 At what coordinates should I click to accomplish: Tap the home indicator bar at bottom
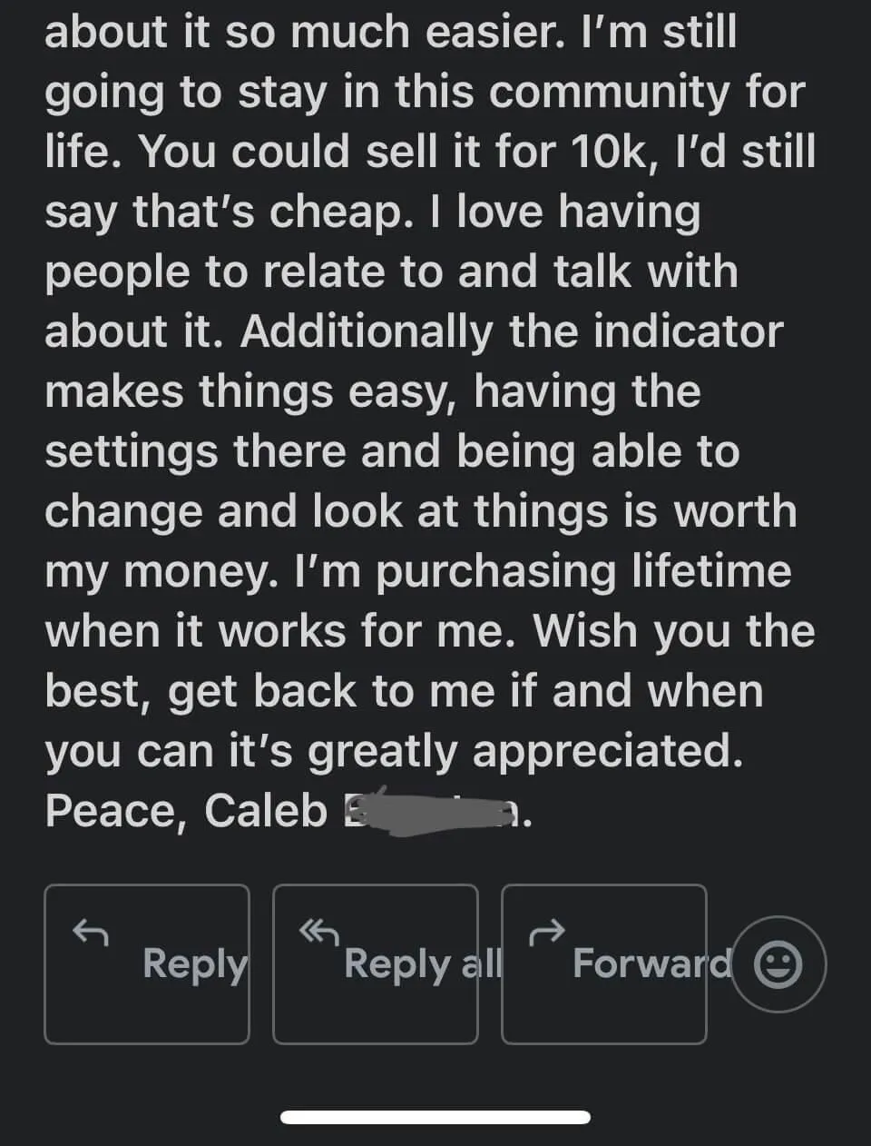[435, 1117]
